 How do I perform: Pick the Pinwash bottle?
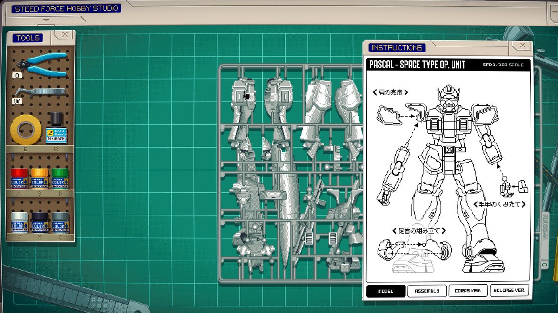56,128
